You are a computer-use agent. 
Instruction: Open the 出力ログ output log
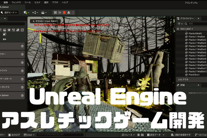coord(14,135)
